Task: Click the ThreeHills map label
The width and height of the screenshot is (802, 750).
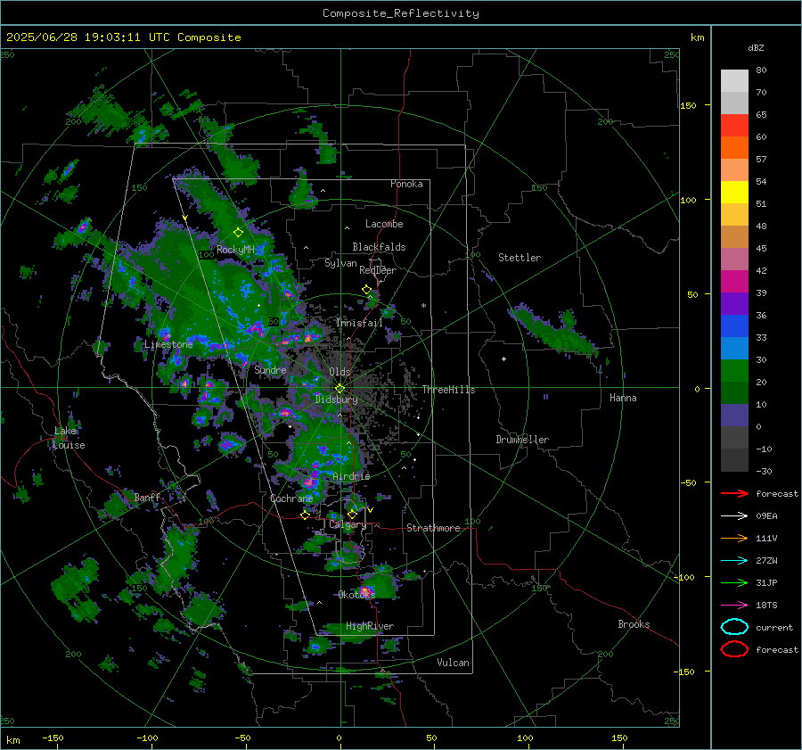Action: click(x=448, y=390)
